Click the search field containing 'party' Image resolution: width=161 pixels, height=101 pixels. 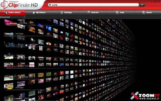click(93, 5)
